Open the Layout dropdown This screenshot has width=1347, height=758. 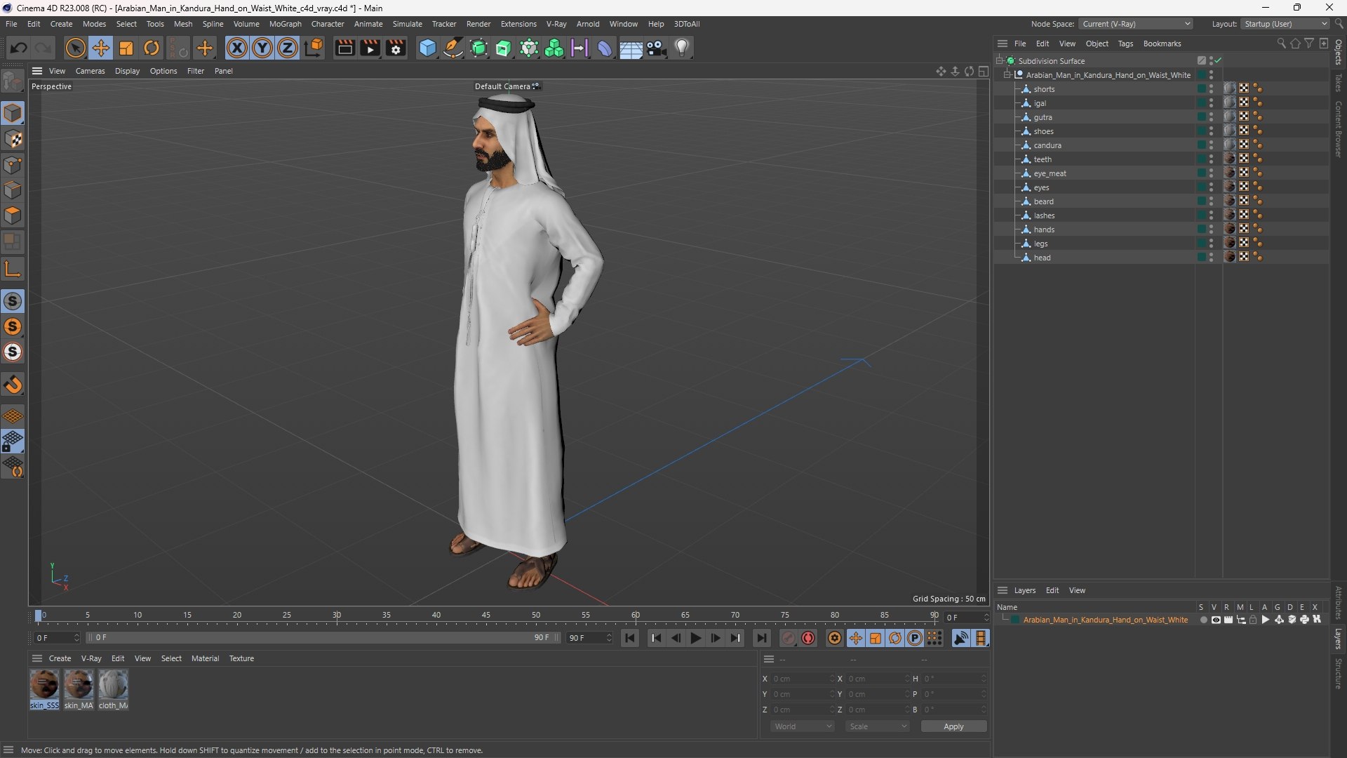pyautogui.click(x=1285, y=24)
